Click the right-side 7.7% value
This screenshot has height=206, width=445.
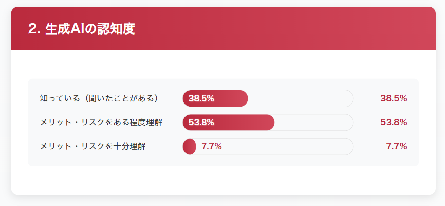click(x=396, y=146)
